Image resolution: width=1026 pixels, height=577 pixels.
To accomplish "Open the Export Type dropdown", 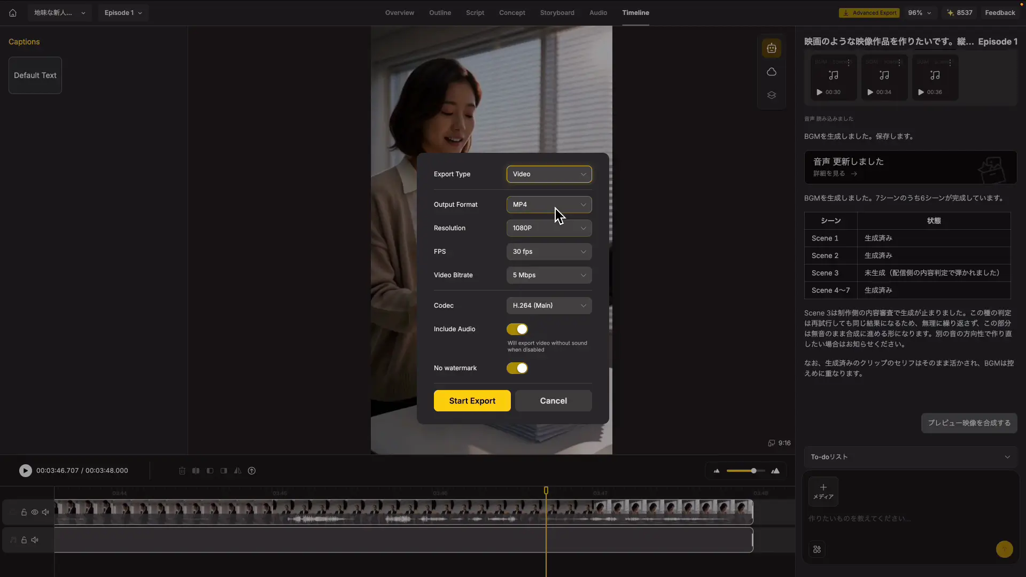I will [549, 174].
